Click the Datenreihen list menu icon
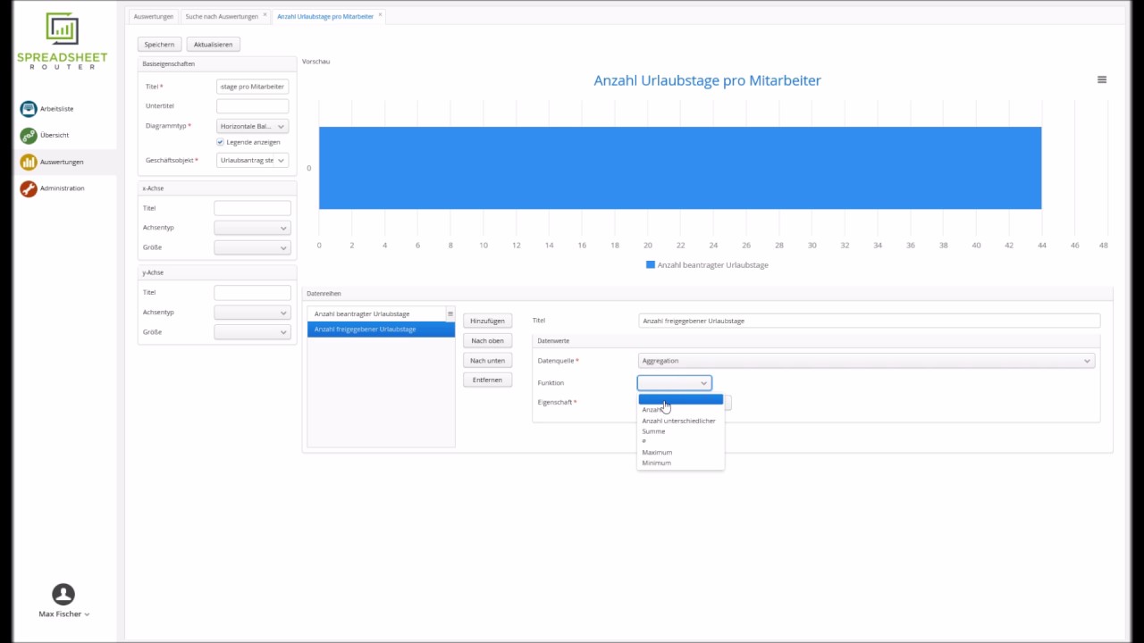1144x643 pixels. (x=450, y=314)
